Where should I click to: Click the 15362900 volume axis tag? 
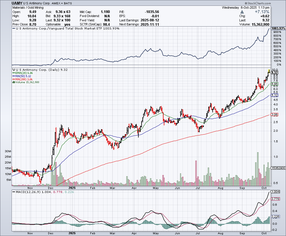tap(278, 168)
